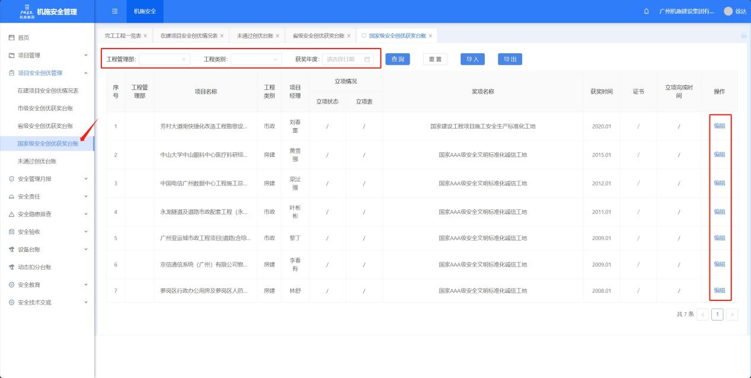Close the 未通过创优台账 tab
751x378 pixels.
[277, 36]
